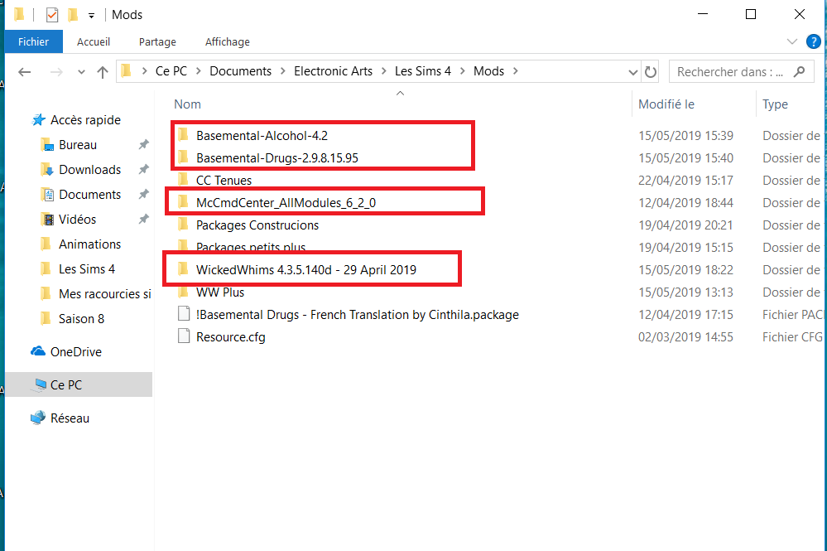The height and width of the screenshot is (551, 827).
Task: Click Ce PC in the breadcrumb
Action: pyautogui.click(x=171, y=71)
